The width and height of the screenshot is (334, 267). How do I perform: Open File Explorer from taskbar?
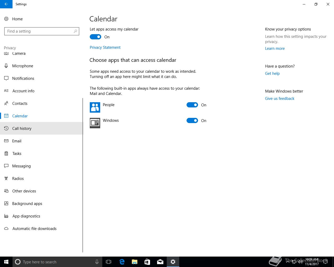(x=135, y=262)
